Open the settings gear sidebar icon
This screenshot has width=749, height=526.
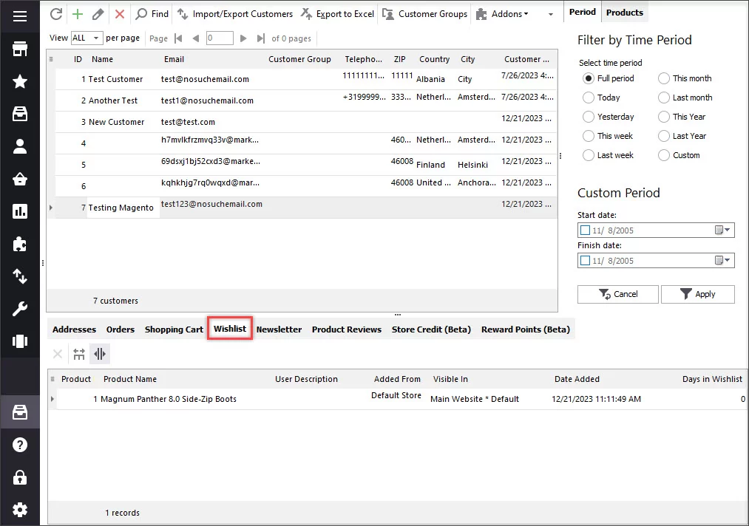[x=19, y=510]
